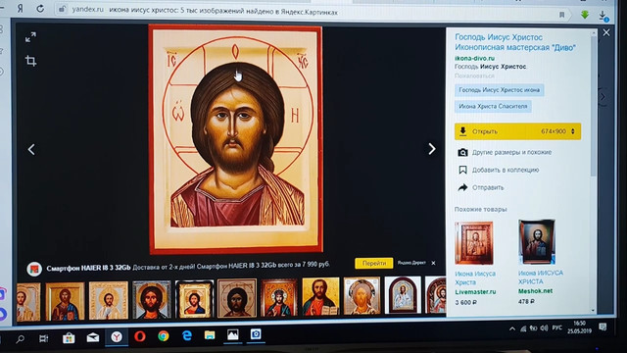Close the image viewer panel
Image resolution: width=627 pixels, height=353 pixels.
606,32
